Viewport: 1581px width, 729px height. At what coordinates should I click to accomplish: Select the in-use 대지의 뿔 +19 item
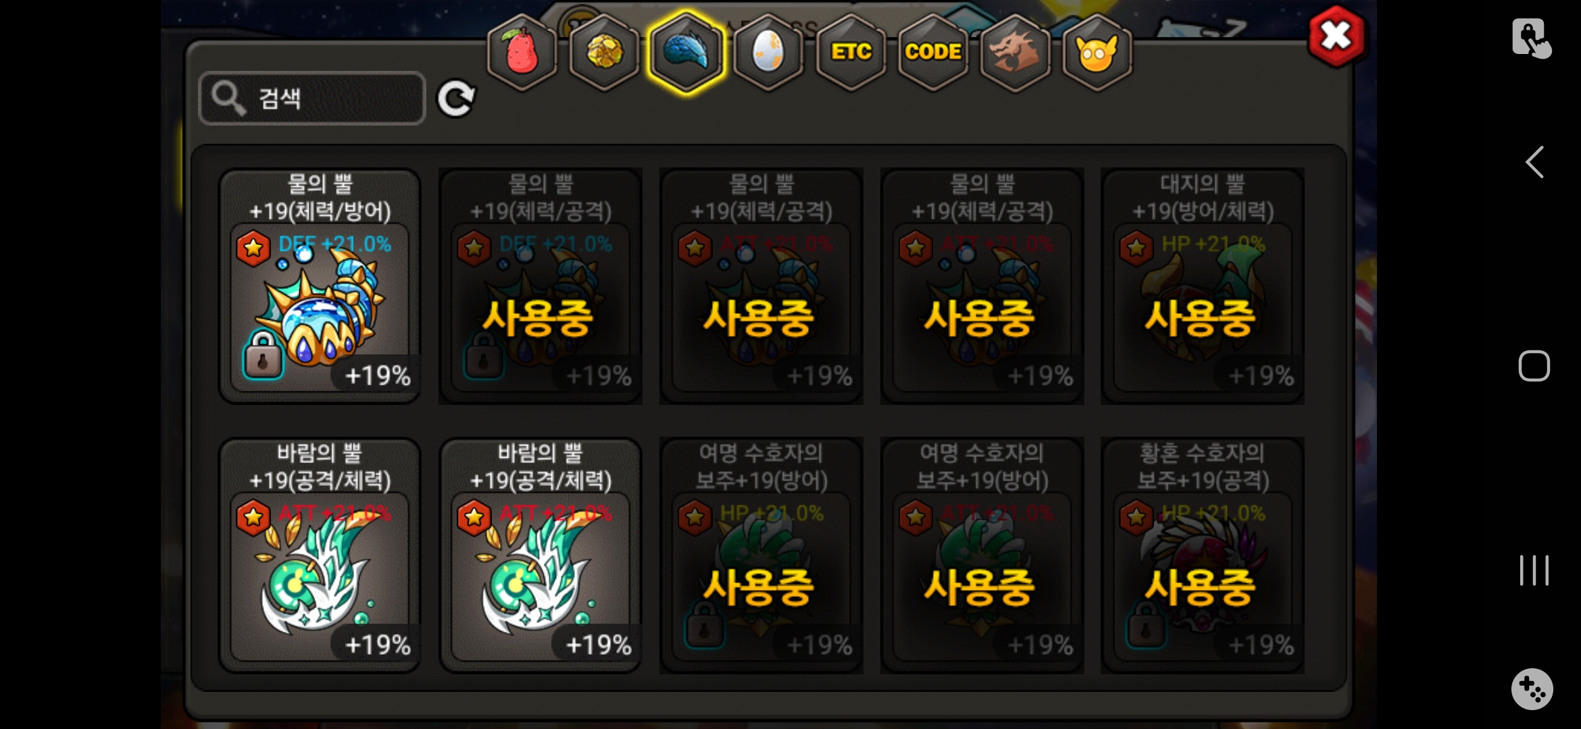pos(1203,286)
